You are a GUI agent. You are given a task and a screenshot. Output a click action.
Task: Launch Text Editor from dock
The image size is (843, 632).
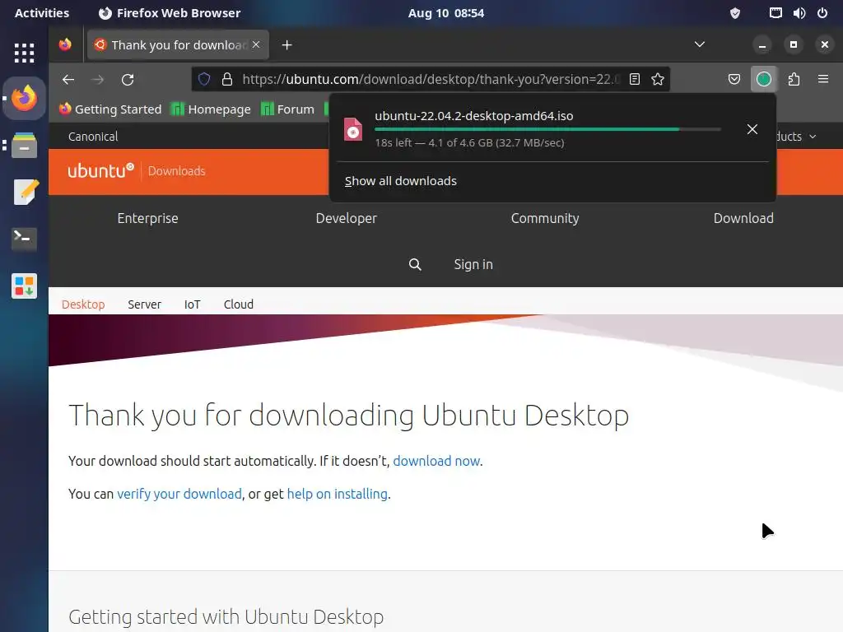point(25,191)
